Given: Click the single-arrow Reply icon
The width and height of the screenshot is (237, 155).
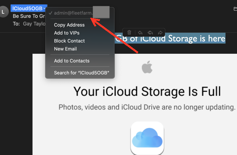Looking at the screenshot, I should [140, 33].
